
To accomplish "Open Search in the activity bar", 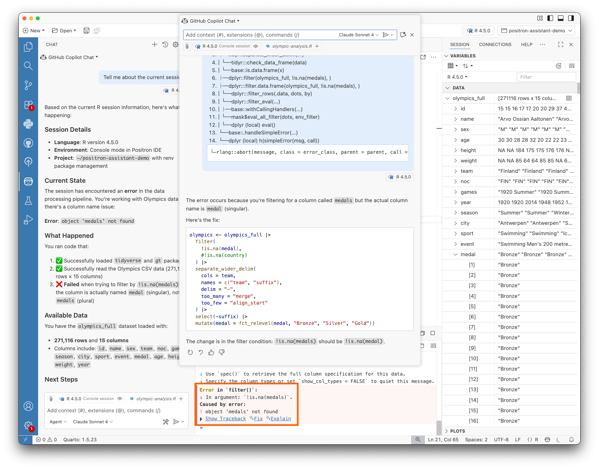I will tap(28, 66).
